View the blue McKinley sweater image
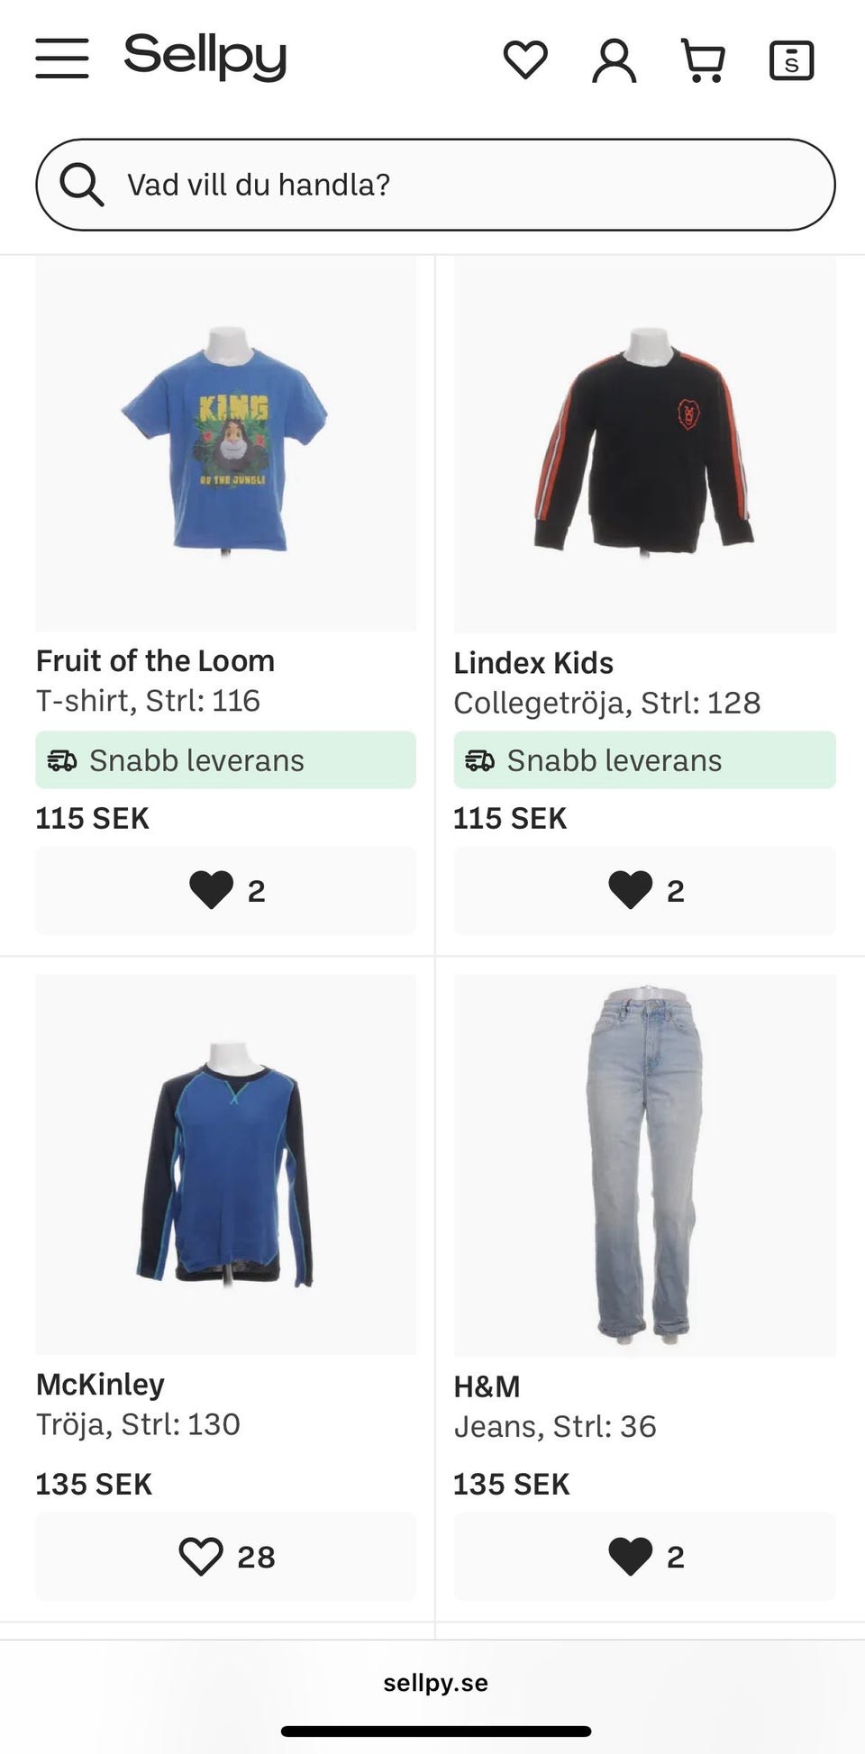 pyautogui.click(x=226, y=1164)
